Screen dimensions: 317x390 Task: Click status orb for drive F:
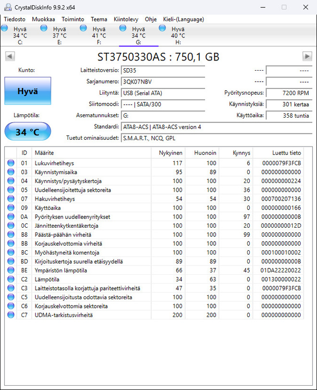click(x=84, y=28)
